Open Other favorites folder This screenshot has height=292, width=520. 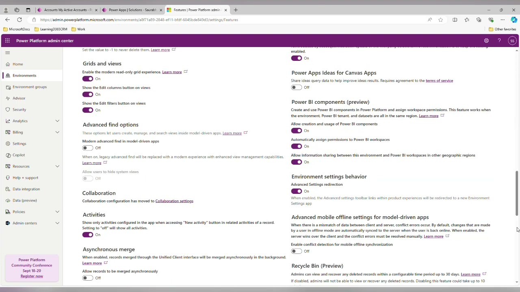(503, 29)
